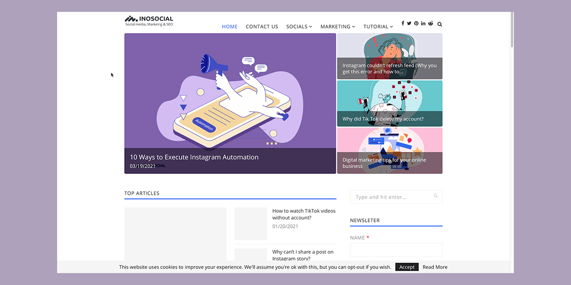Open the LinkedIn social icon in header
The width and height of the screenshot is (571, 285).
pyautogui.click(x=423, y=23)
